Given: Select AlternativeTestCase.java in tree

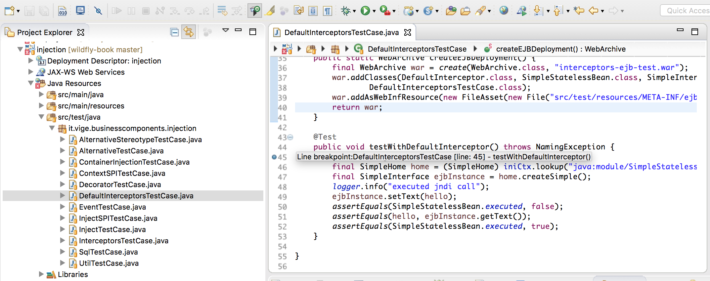Looking at the screenshot, I should coord(121,151).
